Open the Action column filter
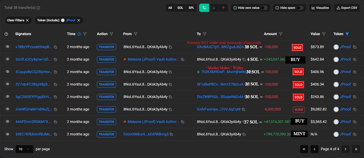 (111, 34)
